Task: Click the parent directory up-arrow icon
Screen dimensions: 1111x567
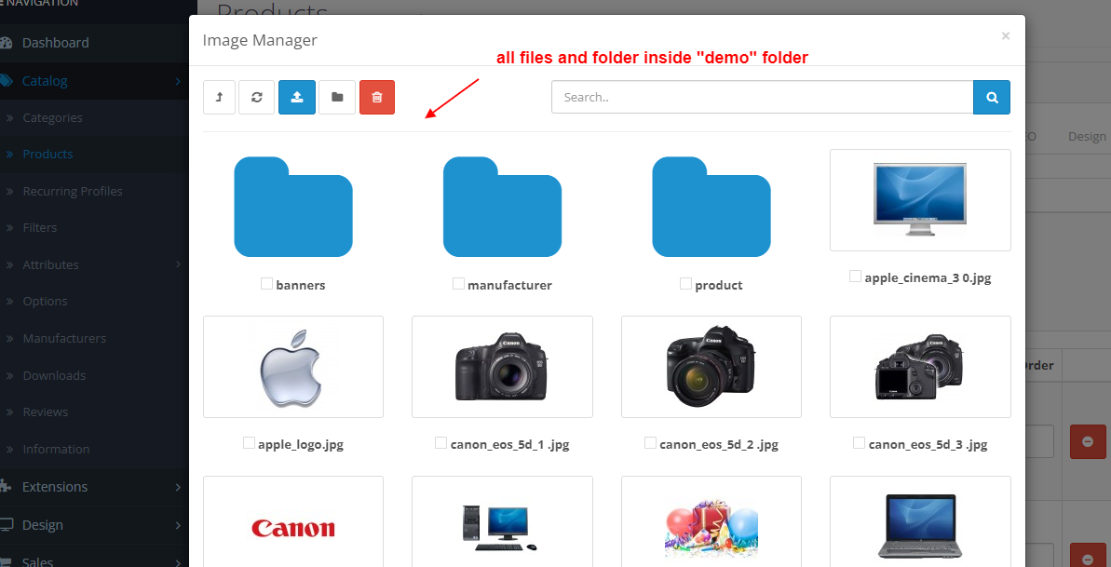Action: 219,97
